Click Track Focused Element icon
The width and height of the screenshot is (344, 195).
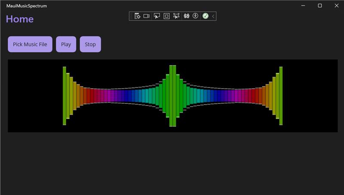click(176, 16)
